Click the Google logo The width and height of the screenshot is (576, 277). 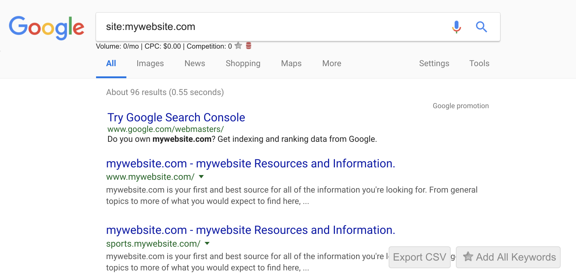47,28
